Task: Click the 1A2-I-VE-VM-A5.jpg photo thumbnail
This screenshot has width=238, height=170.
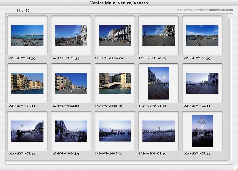Action: [202, 35]
